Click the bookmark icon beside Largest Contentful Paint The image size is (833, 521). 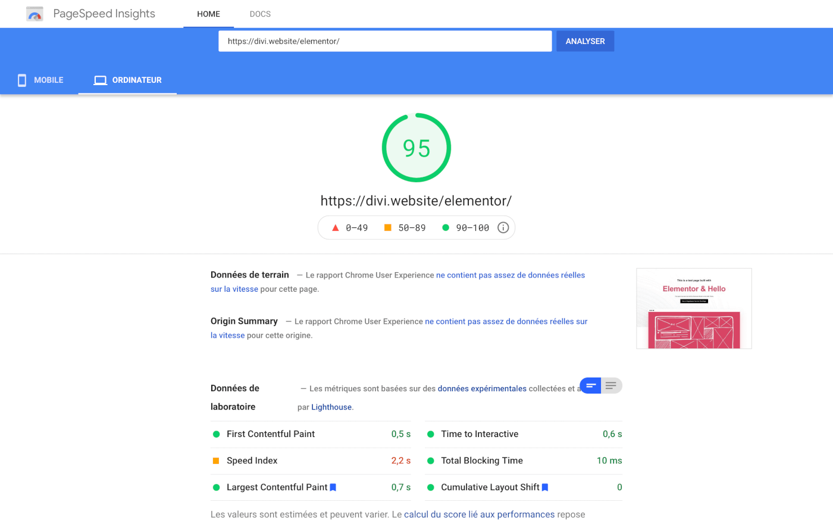click(x=333, y=487)
